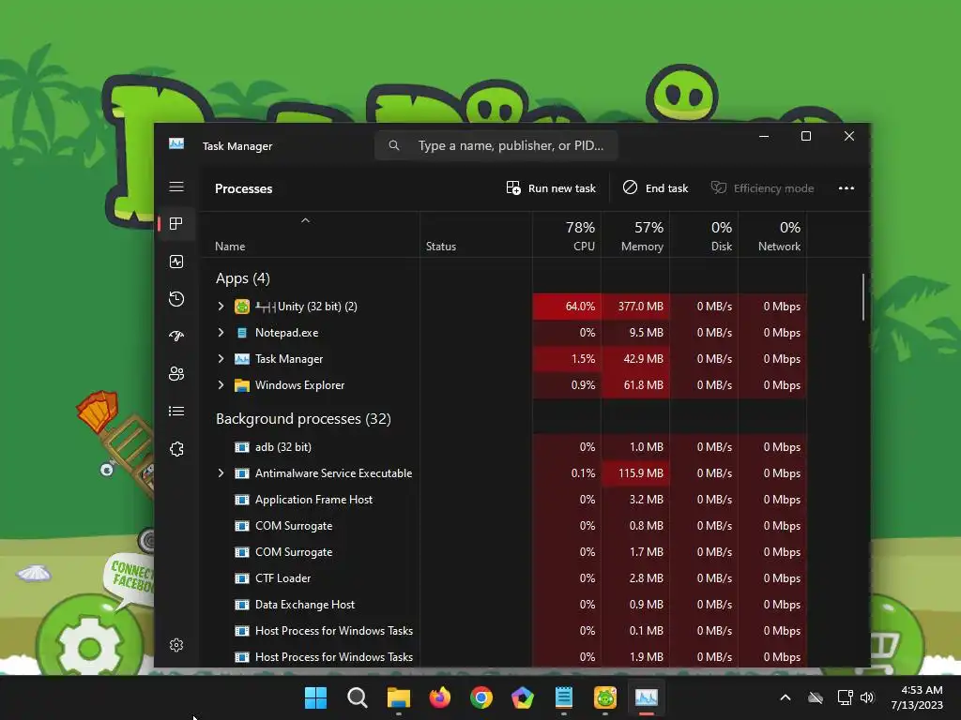Click the OneDrive cloud tray icon
The height and width of the screenshot is (720, 961).
(816, 697)
